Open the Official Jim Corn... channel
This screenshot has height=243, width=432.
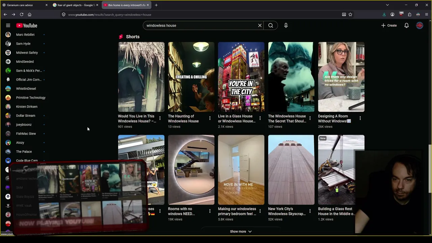pos(29,80)
